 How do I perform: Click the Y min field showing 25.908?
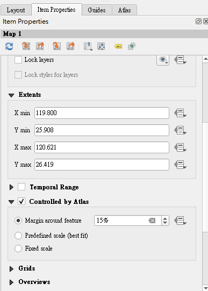click(x=102, y=130)
